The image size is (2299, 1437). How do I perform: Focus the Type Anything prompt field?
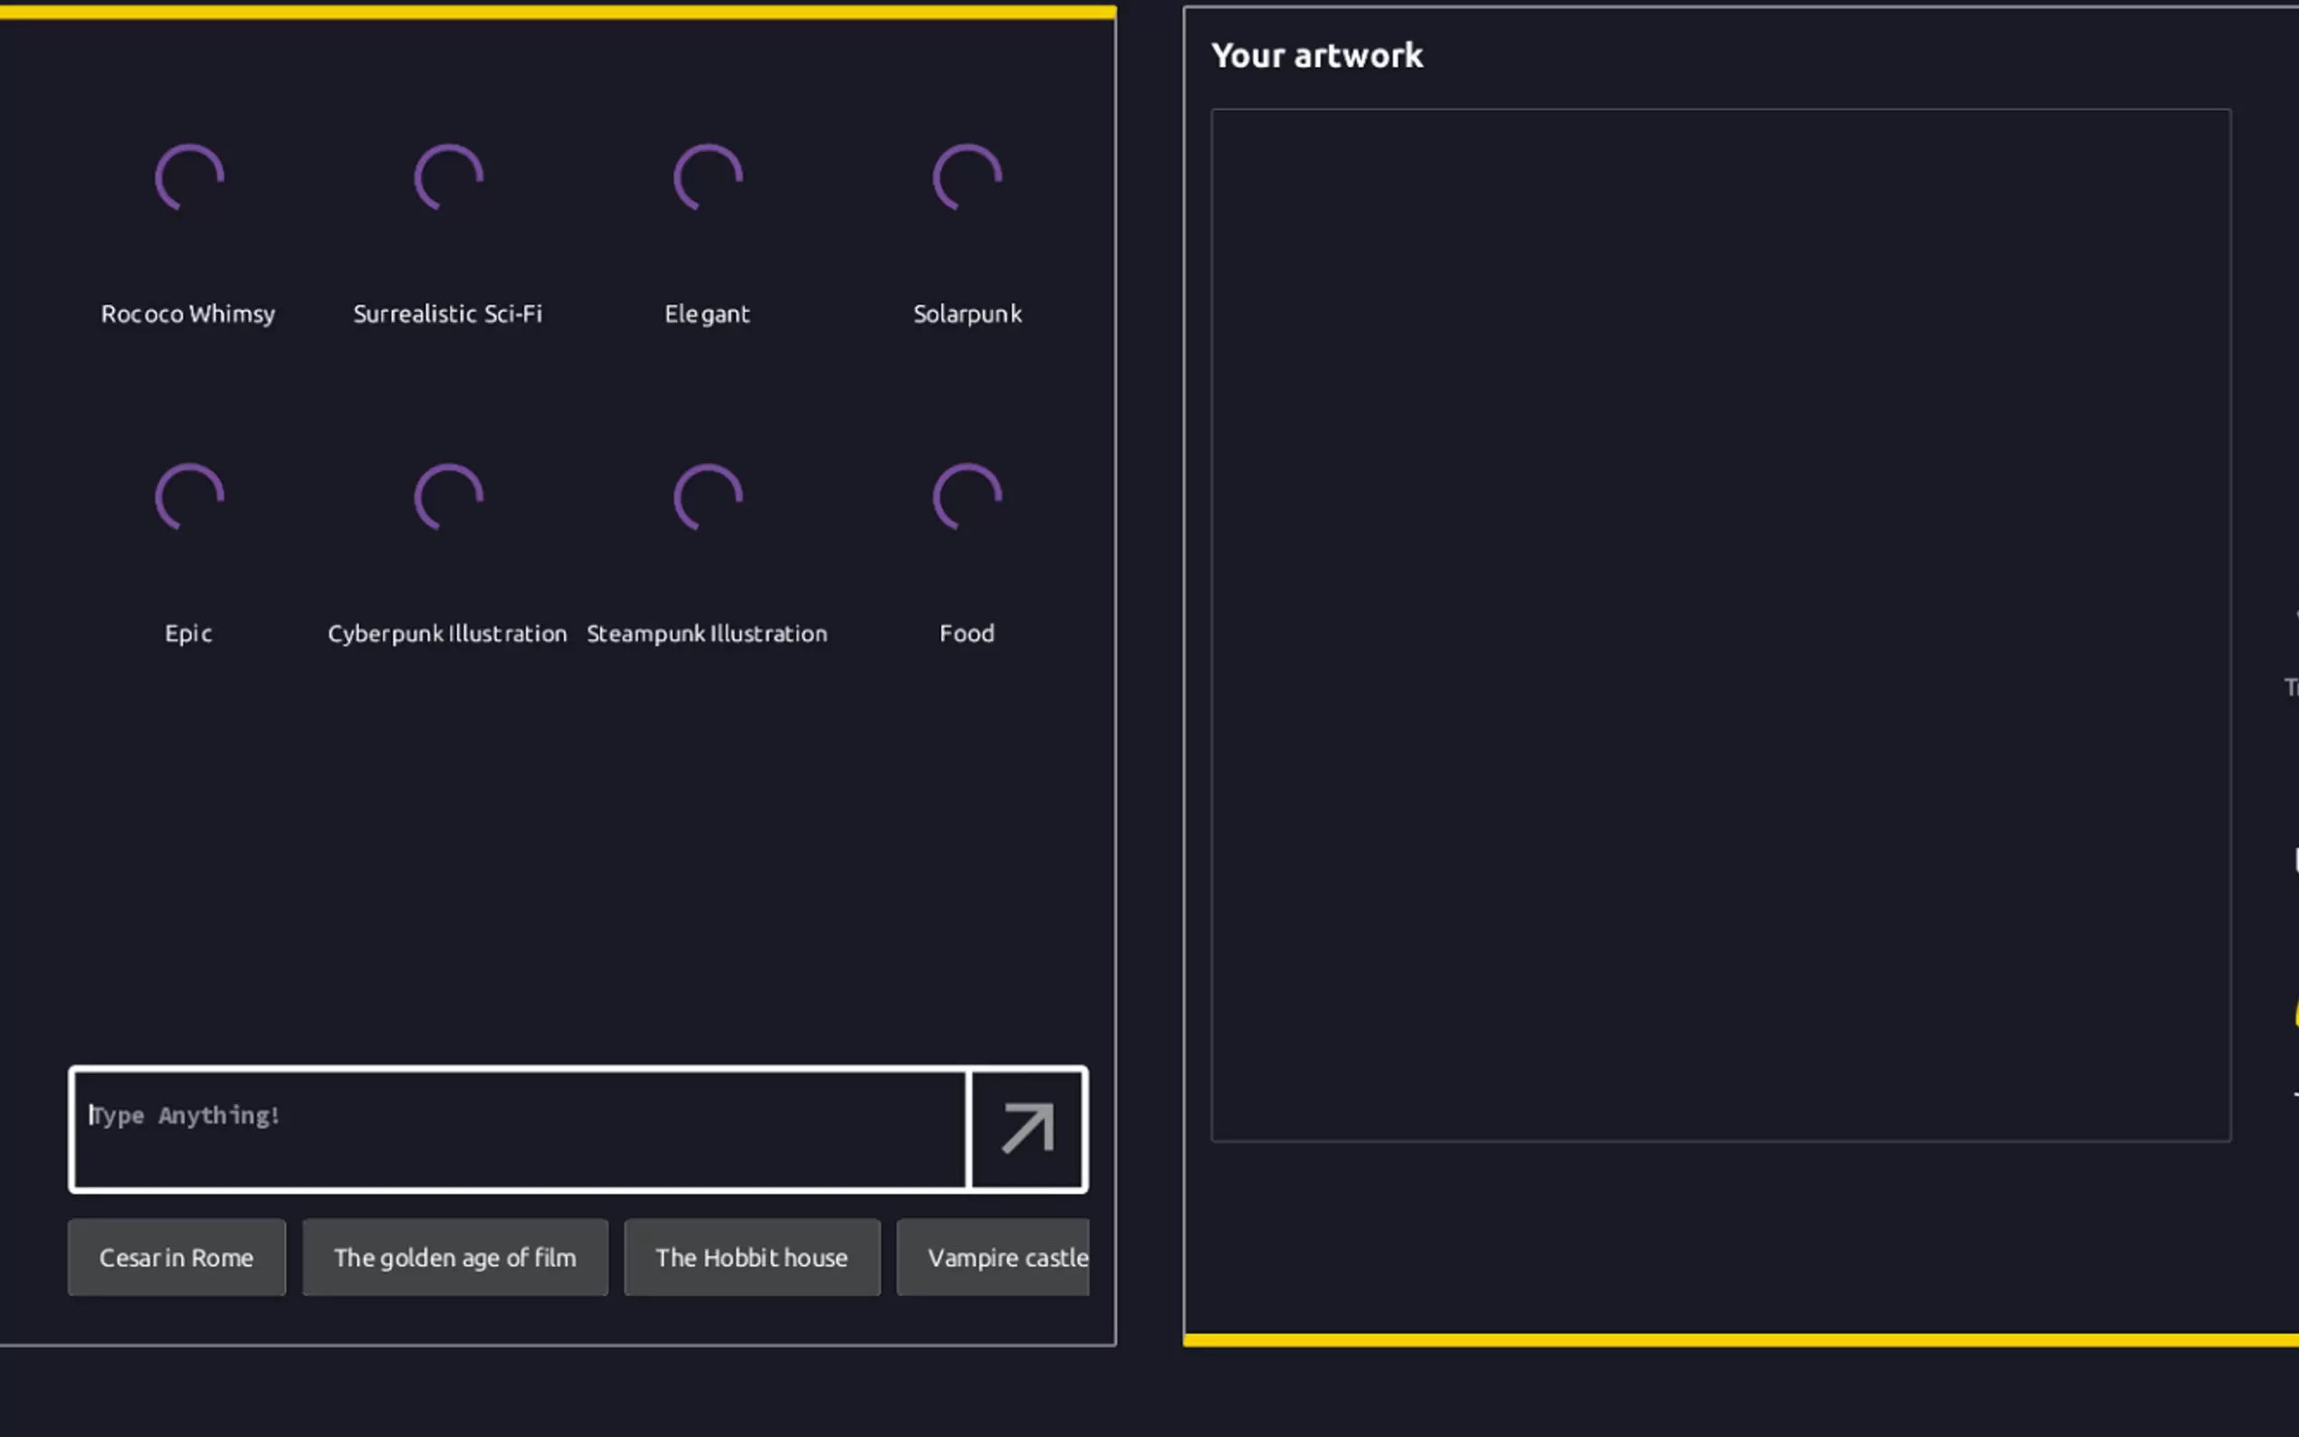tap(519, 1129)
